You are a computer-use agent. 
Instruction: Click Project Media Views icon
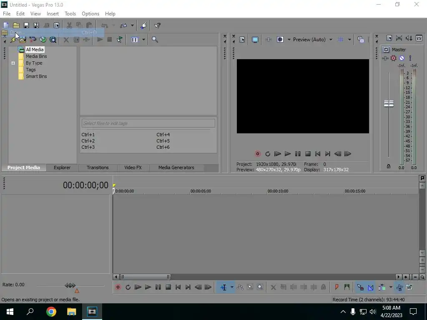click(135, 40)
